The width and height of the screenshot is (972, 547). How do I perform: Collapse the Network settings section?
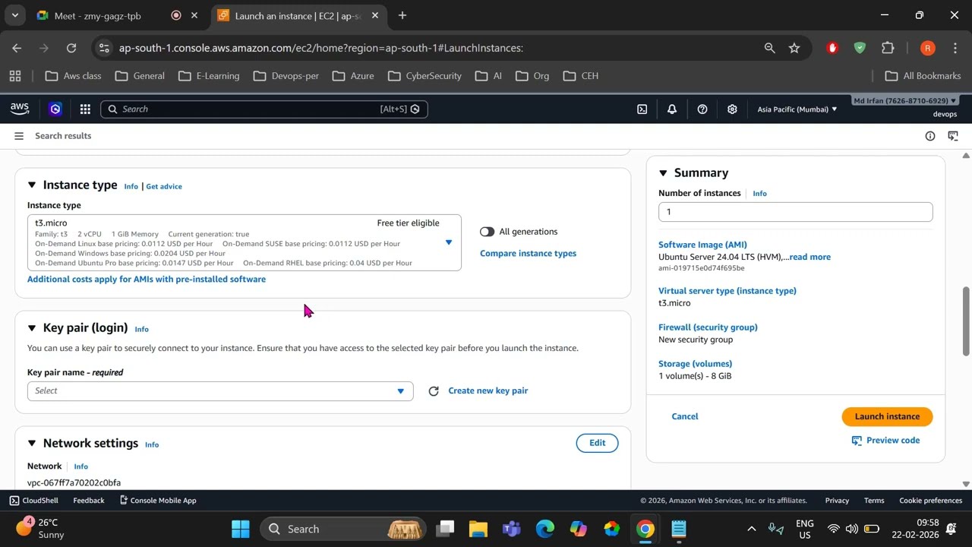coord(32,444)
